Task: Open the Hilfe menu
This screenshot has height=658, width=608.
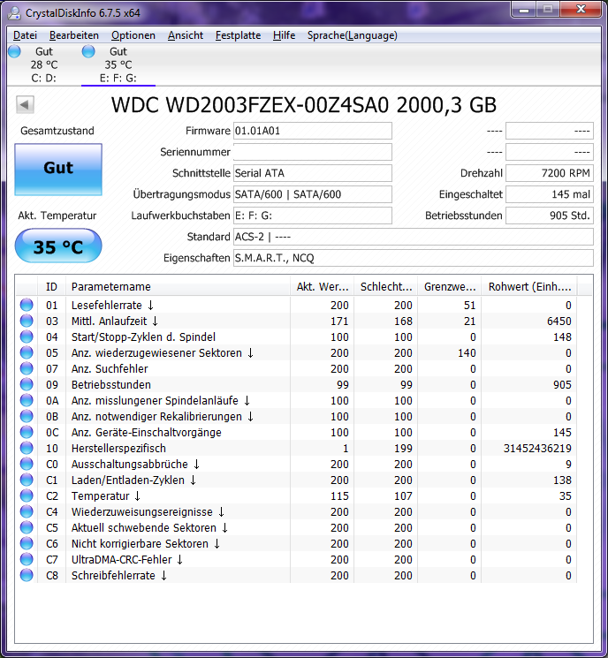Action: (x=284, y=35)
